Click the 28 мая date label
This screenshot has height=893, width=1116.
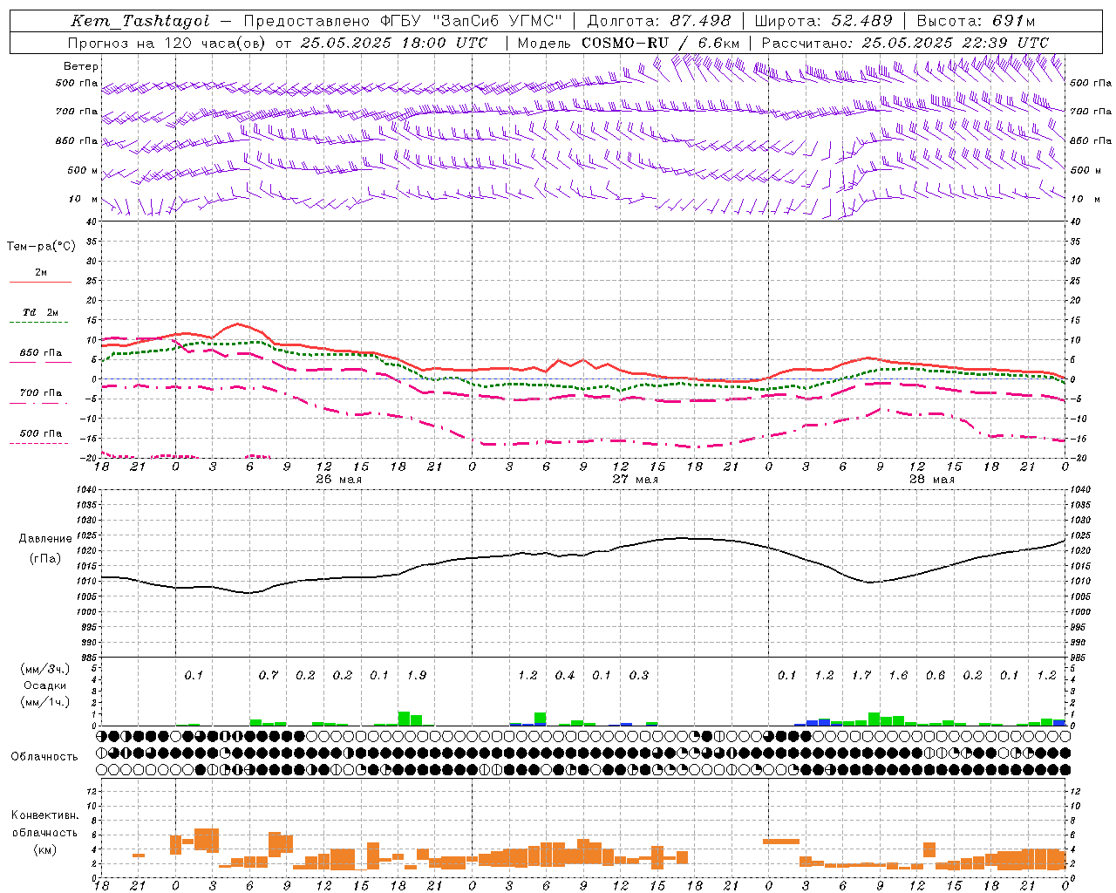[x=931, y=480]
